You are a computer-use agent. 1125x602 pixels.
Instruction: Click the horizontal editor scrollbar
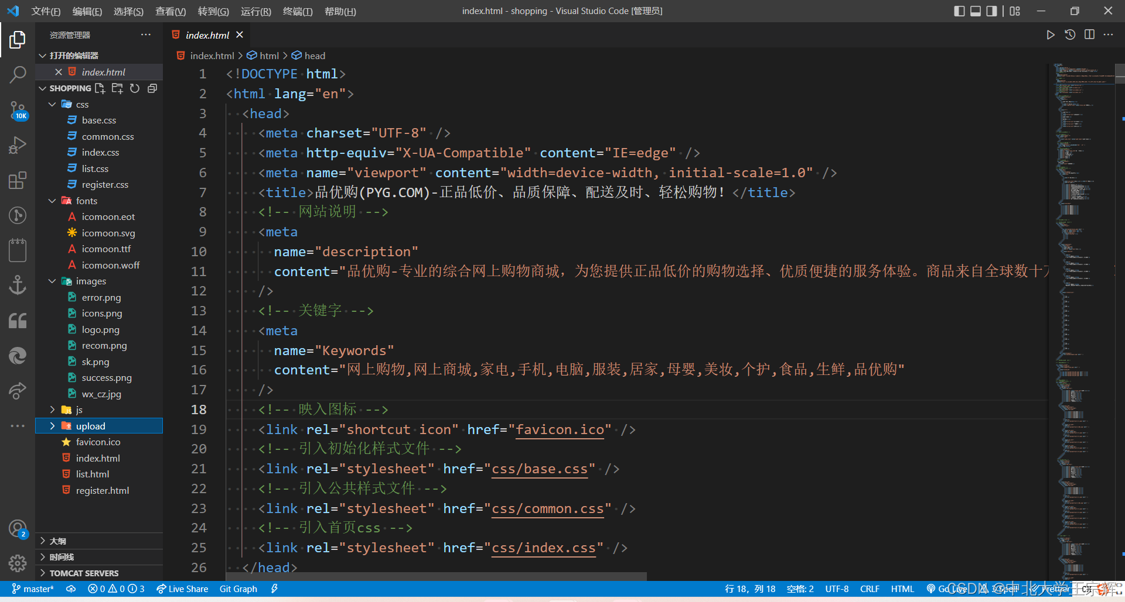(x=437, y=576)
